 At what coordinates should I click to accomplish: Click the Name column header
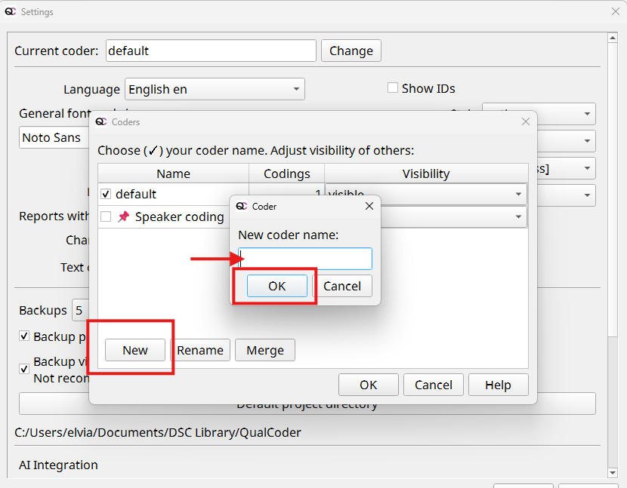pyautogui.click(x=173, y=173)
